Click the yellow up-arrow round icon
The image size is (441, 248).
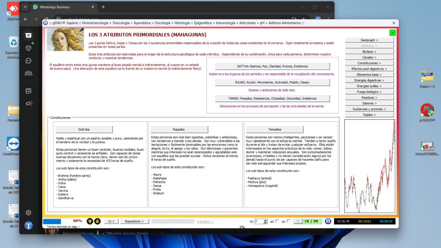[98, 221]
